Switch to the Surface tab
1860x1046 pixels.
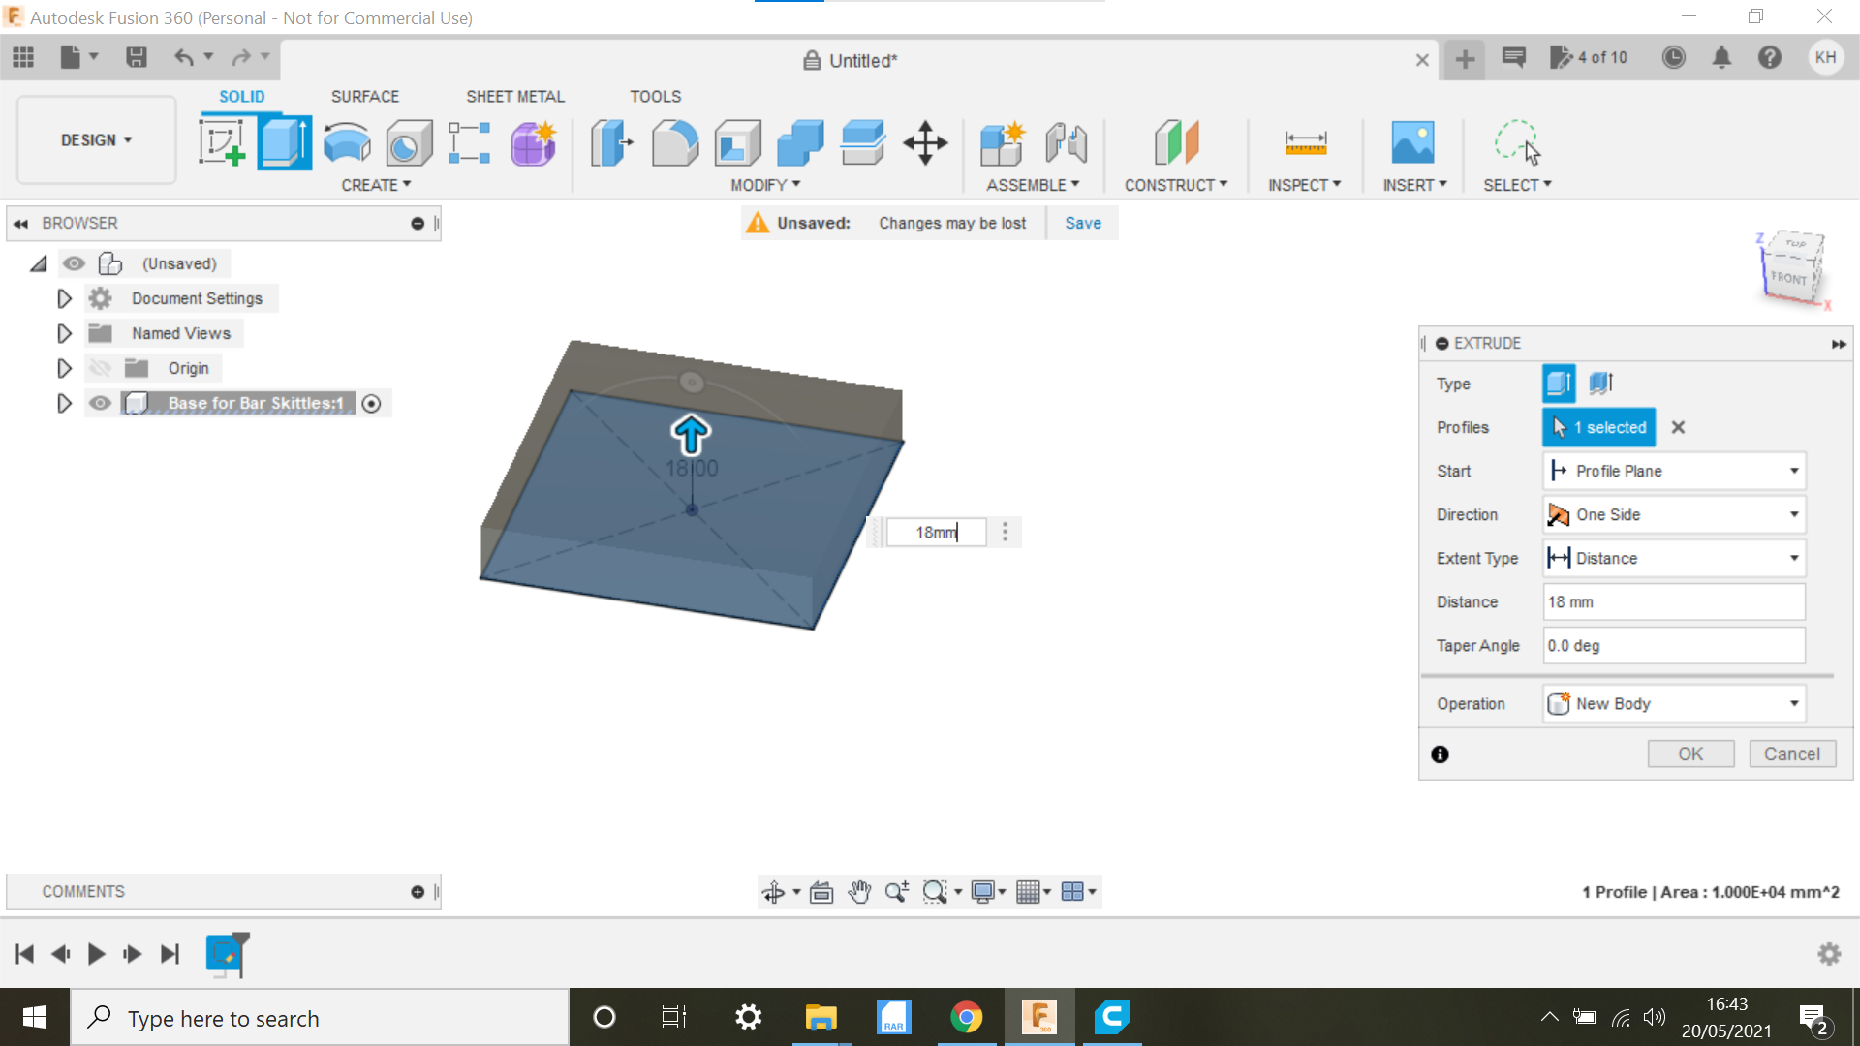[x=364, y=97]
